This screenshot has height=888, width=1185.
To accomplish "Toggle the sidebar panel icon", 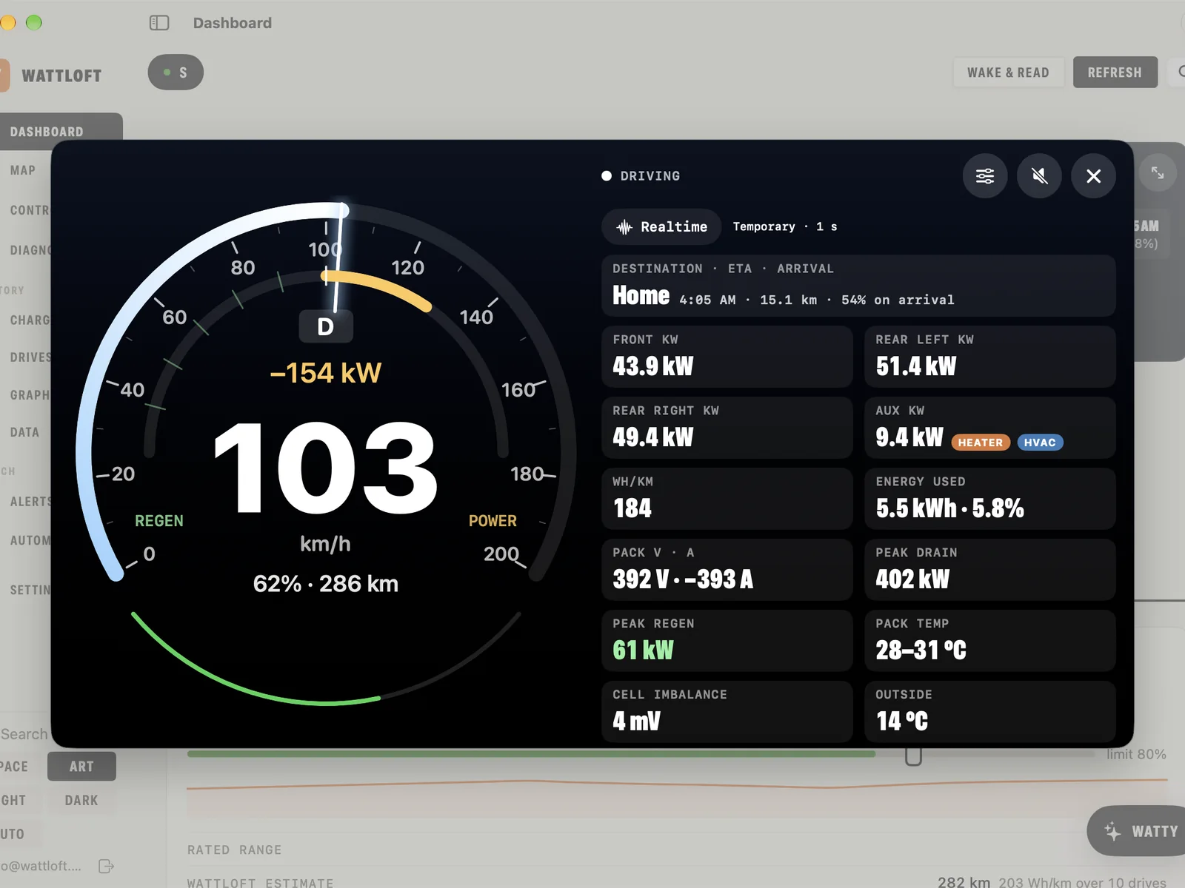I will pyautogui.click(x=159, y=23).
